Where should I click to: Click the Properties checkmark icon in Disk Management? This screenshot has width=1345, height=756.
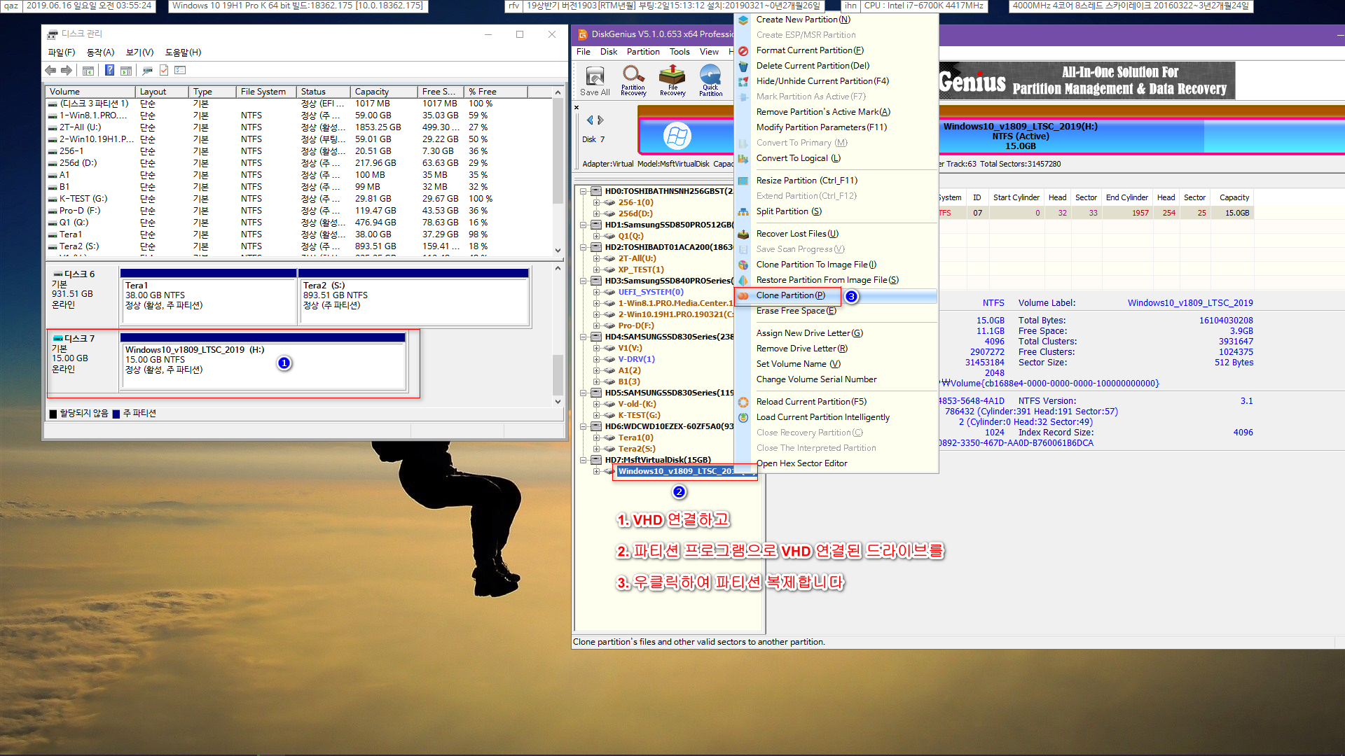[164, 70]
